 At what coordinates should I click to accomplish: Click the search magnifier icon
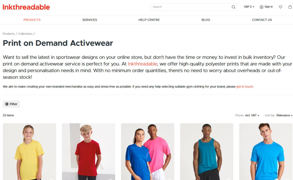coord(233,7)
